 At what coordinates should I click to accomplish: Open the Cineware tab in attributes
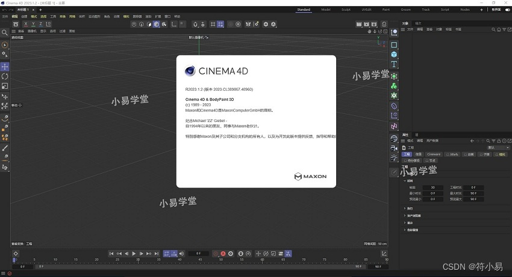point(434,154)
